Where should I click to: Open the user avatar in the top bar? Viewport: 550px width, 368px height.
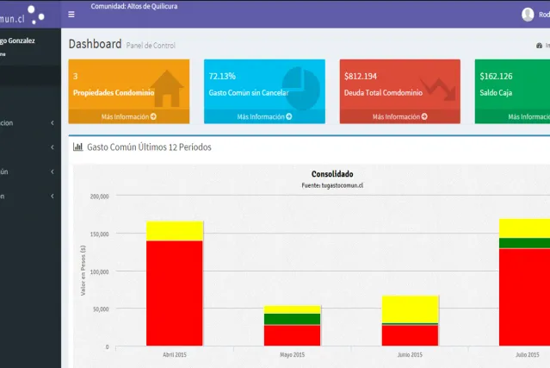click(528, 15)
